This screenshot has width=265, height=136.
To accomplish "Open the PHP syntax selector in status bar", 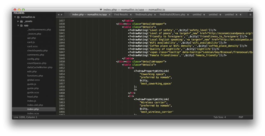I will pyautogui.click(x=241, y=117).
